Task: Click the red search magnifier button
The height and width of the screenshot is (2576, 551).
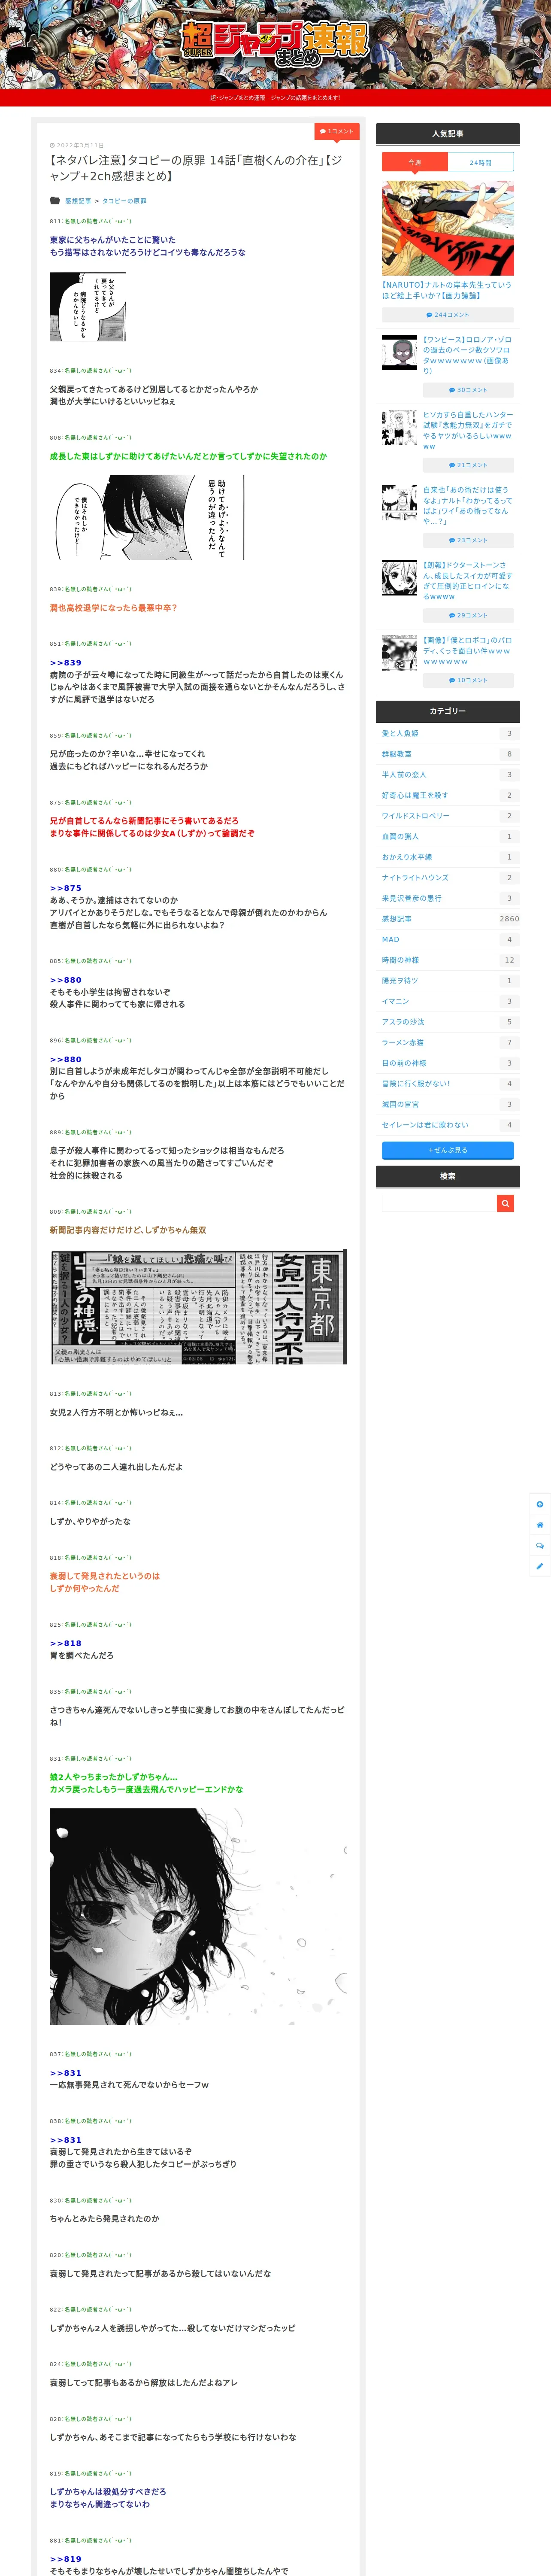Action: 505,1203
